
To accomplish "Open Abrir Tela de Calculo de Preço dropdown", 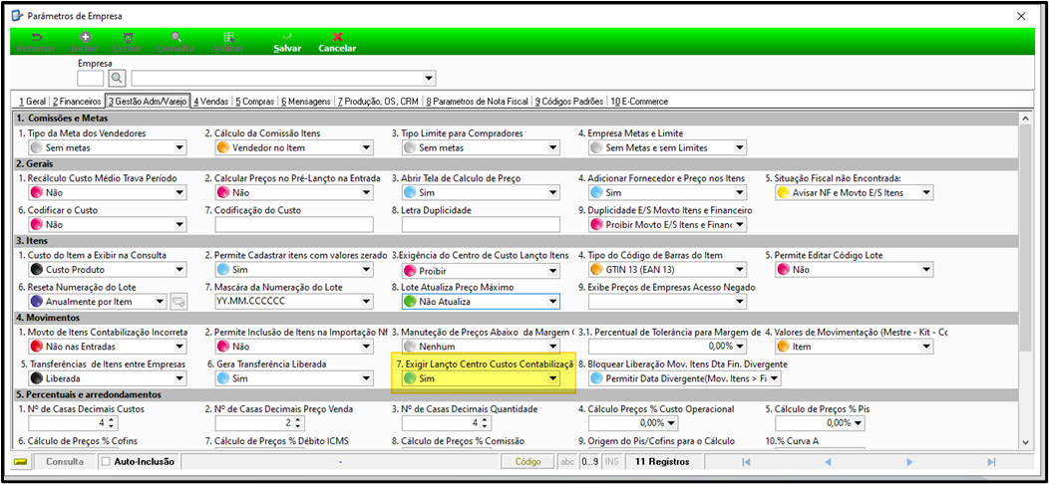I will (x=552, y=192).
